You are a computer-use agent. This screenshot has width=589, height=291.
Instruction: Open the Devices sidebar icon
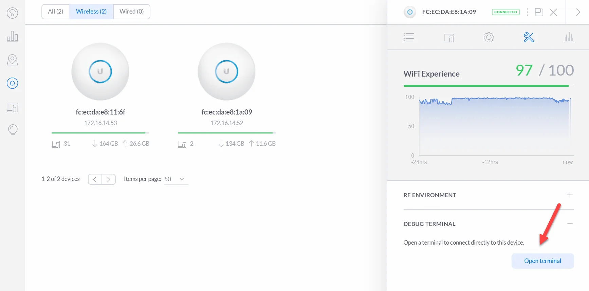coord(12,83)
